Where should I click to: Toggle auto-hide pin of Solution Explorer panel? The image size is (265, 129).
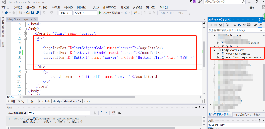260,19
